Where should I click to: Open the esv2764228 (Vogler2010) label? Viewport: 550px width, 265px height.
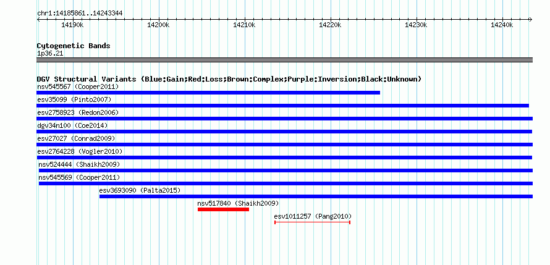[80, 151]
